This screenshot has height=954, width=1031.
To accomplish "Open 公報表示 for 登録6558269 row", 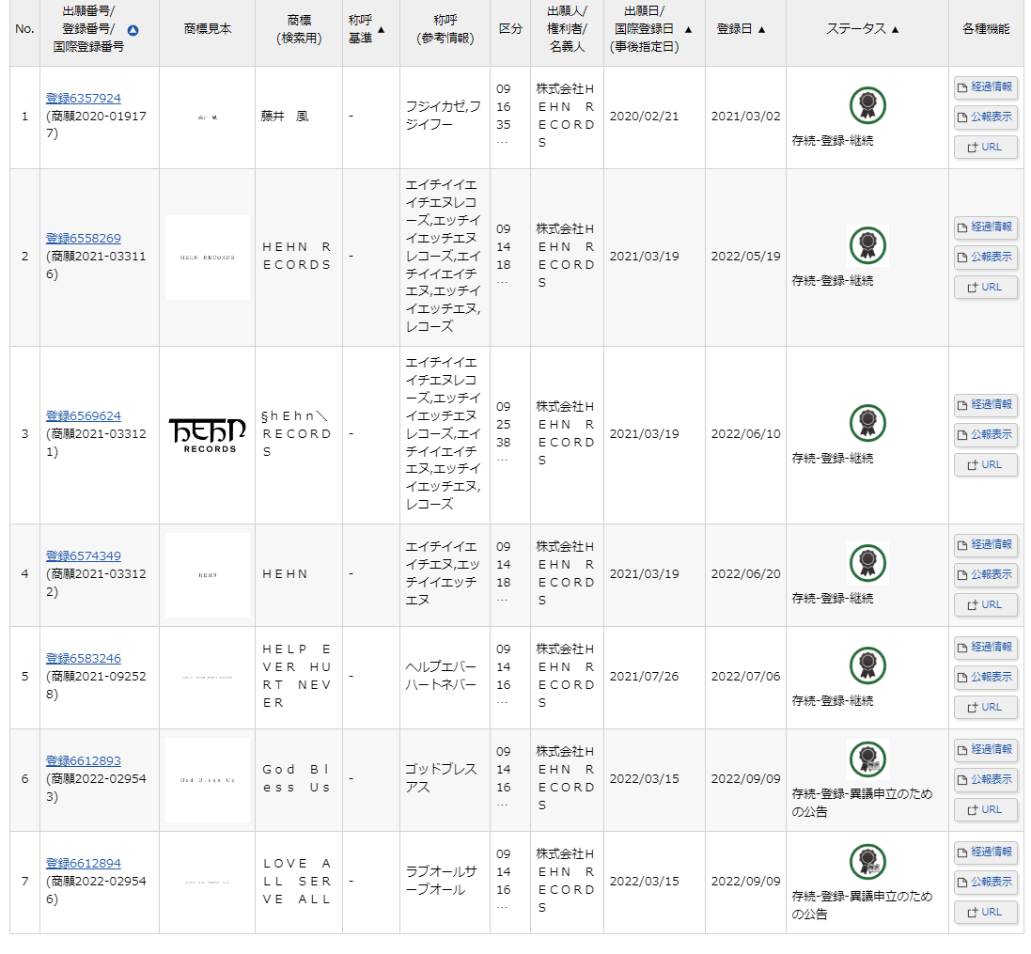I will [986, 258].
